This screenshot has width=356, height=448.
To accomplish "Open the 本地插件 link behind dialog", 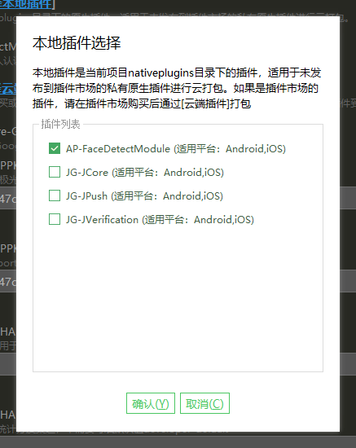I will point(26,4).
